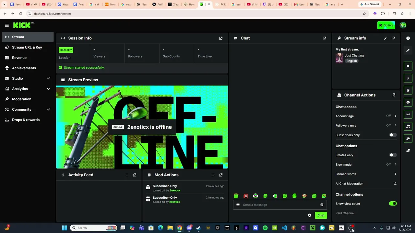Open File Explorer from the taskbar
The width and height of the screenshot is (415, 233).
[170, 228]
